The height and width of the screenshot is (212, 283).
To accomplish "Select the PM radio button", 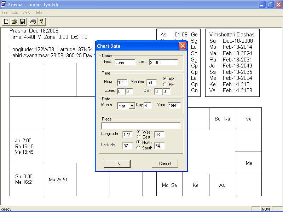I will pyautogui.click(x=164, y=84).
